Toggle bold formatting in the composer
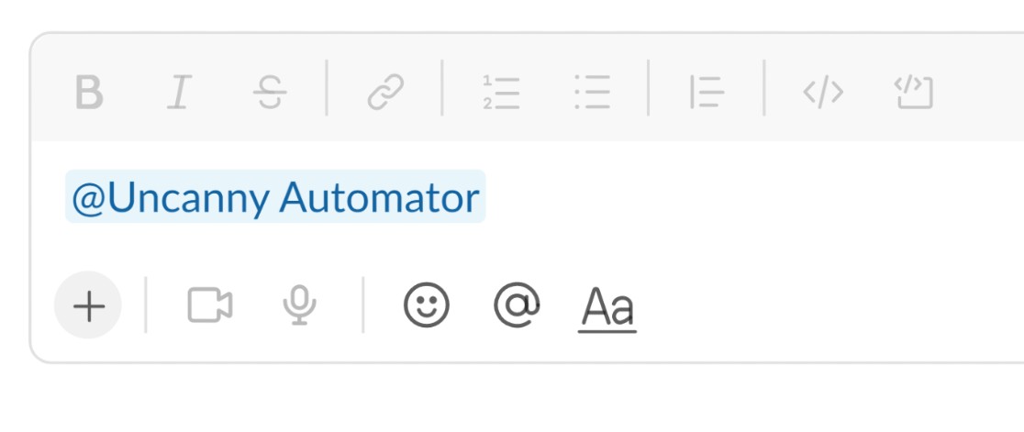1024x432 pixels. point(89,92)
